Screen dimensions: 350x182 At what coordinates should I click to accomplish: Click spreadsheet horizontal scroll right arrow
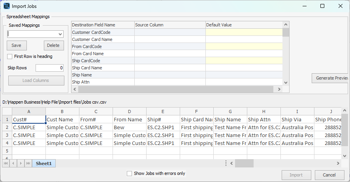(x=338, y=163)
